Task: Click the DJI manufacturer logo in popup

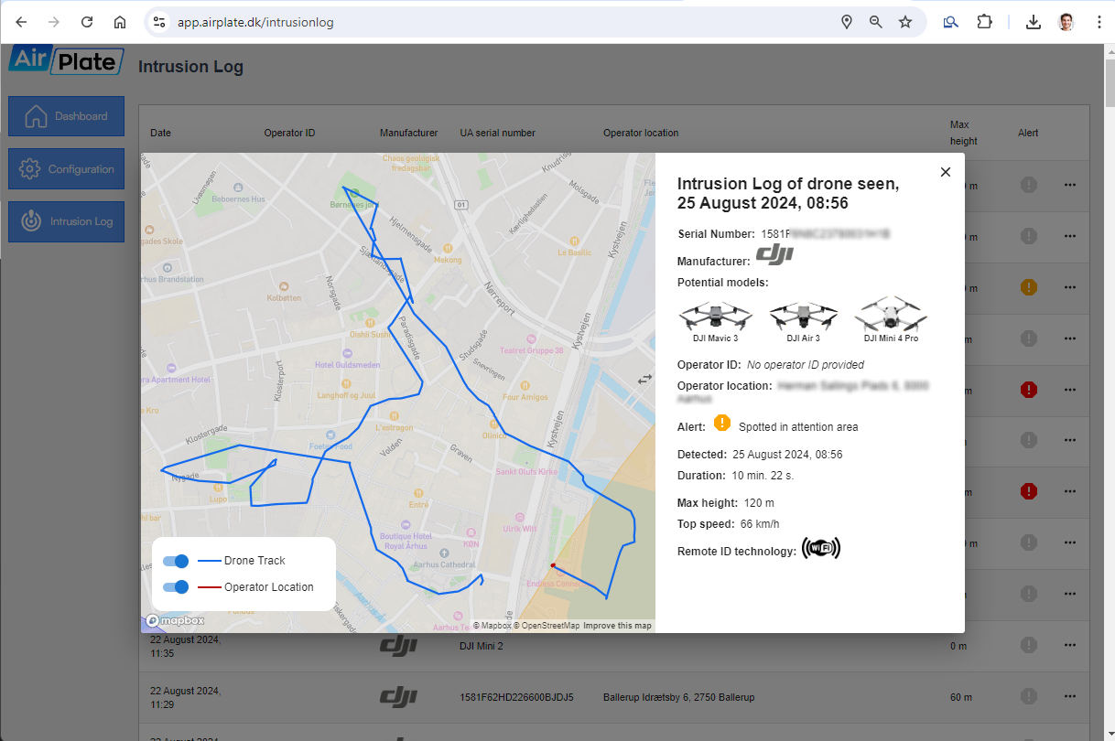Action: pos(774,255)
